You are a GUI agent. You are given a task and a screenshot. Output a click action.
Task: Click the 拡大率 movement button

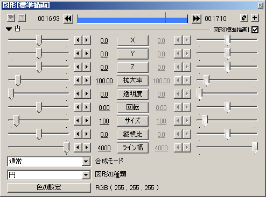(132, 81)
